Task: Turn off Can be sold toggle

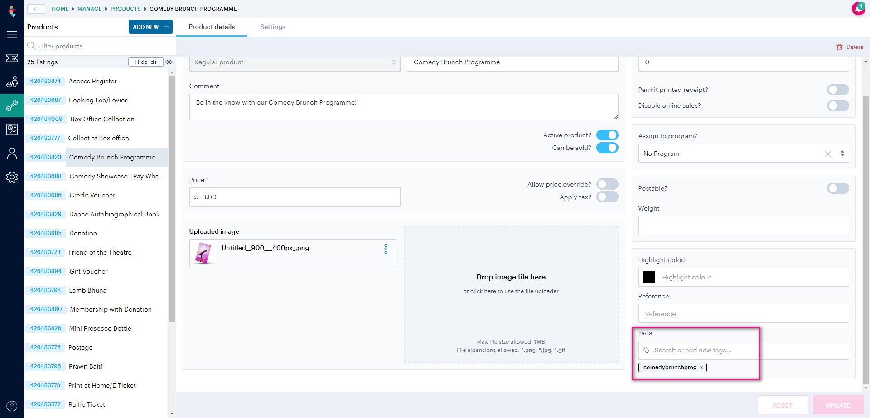Action: (x=607, y=148)
